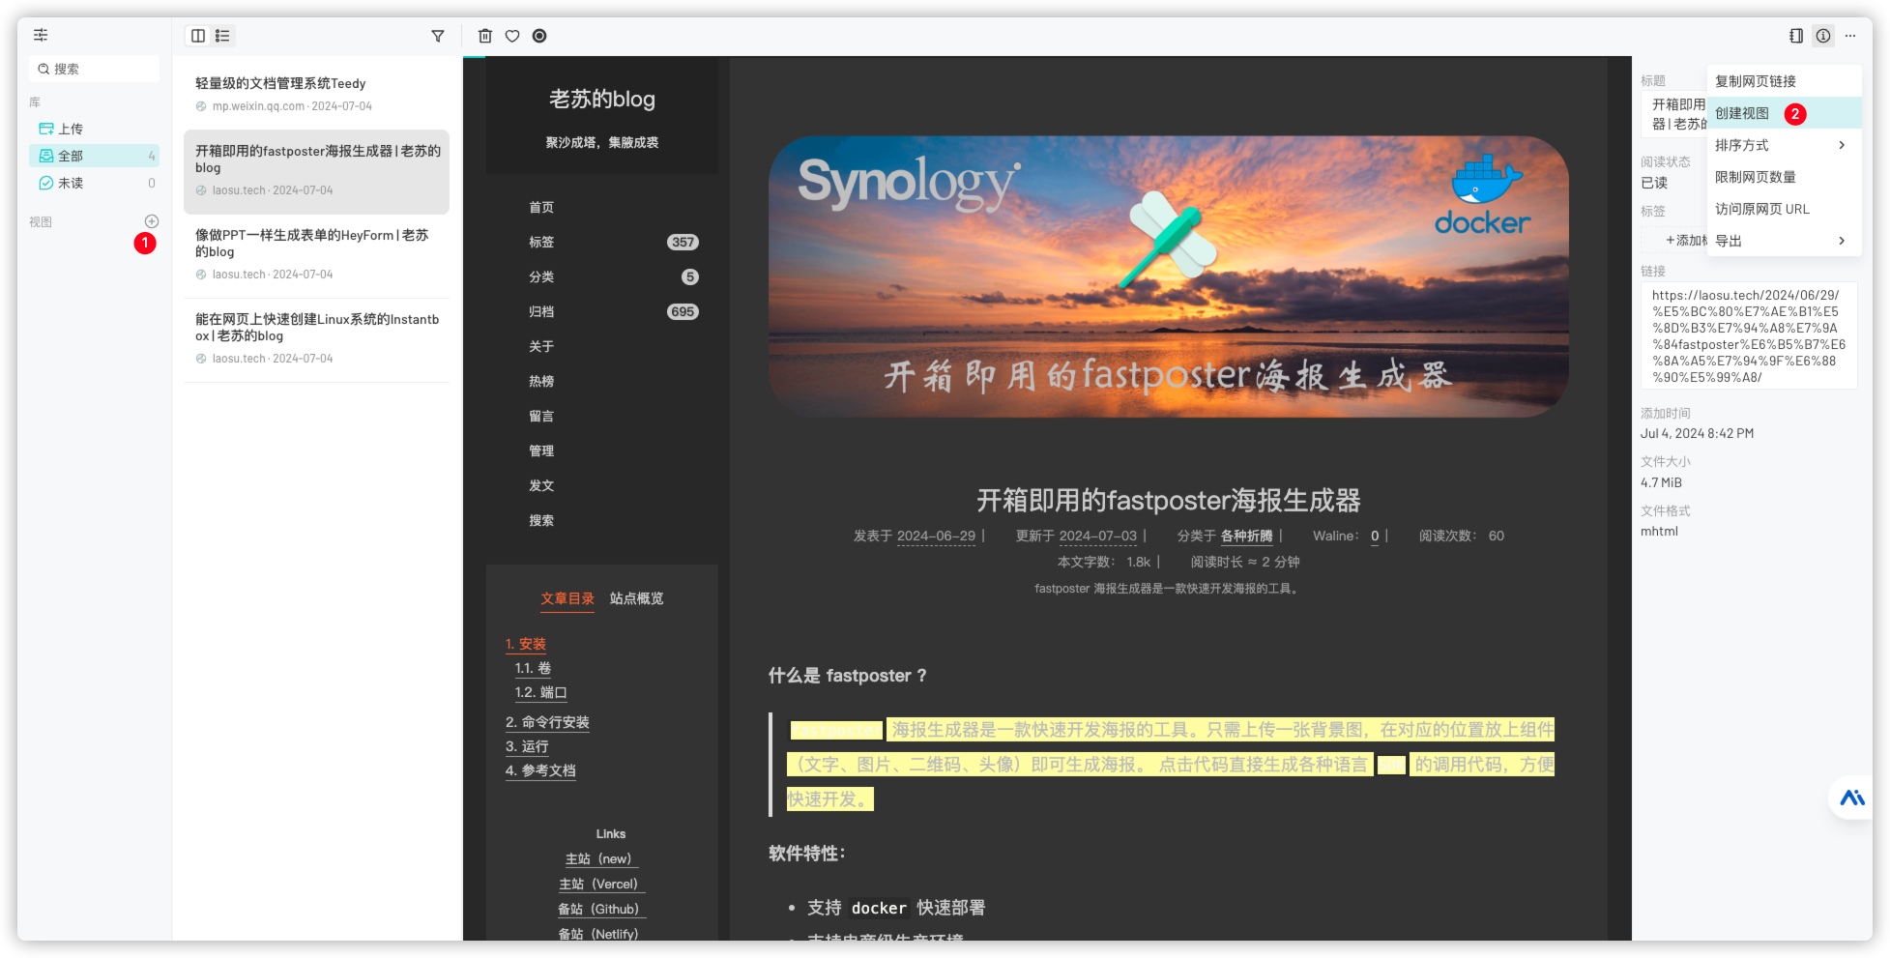Image resolution: width=1890 pixels, height=958 pixels.
Task: Toggle read status circle icon
Action: point(539,36)
